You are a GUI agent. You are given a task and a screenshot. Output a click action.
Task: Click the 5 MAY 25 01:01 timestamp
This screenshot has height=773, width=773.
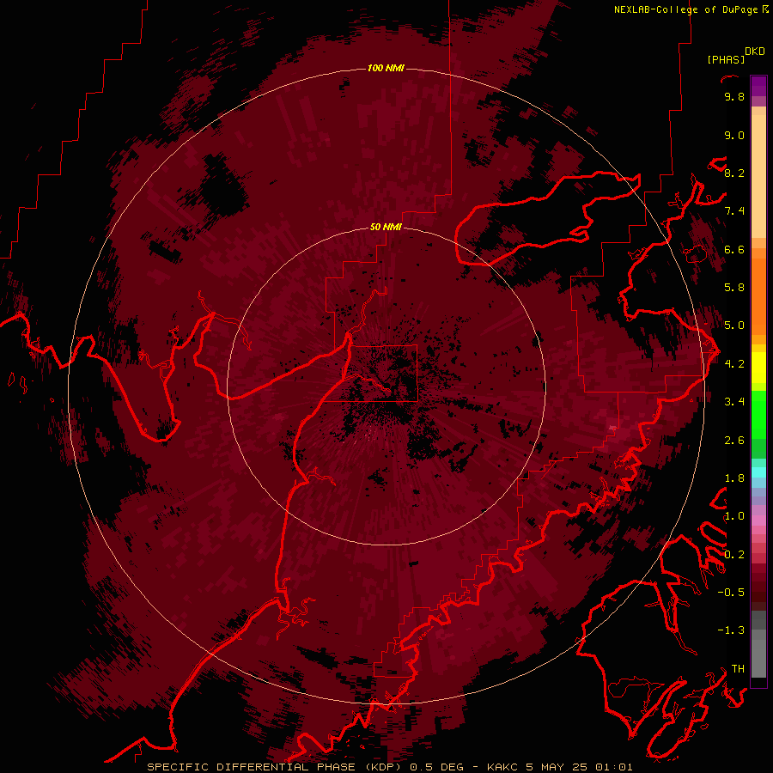coord(579,767)
